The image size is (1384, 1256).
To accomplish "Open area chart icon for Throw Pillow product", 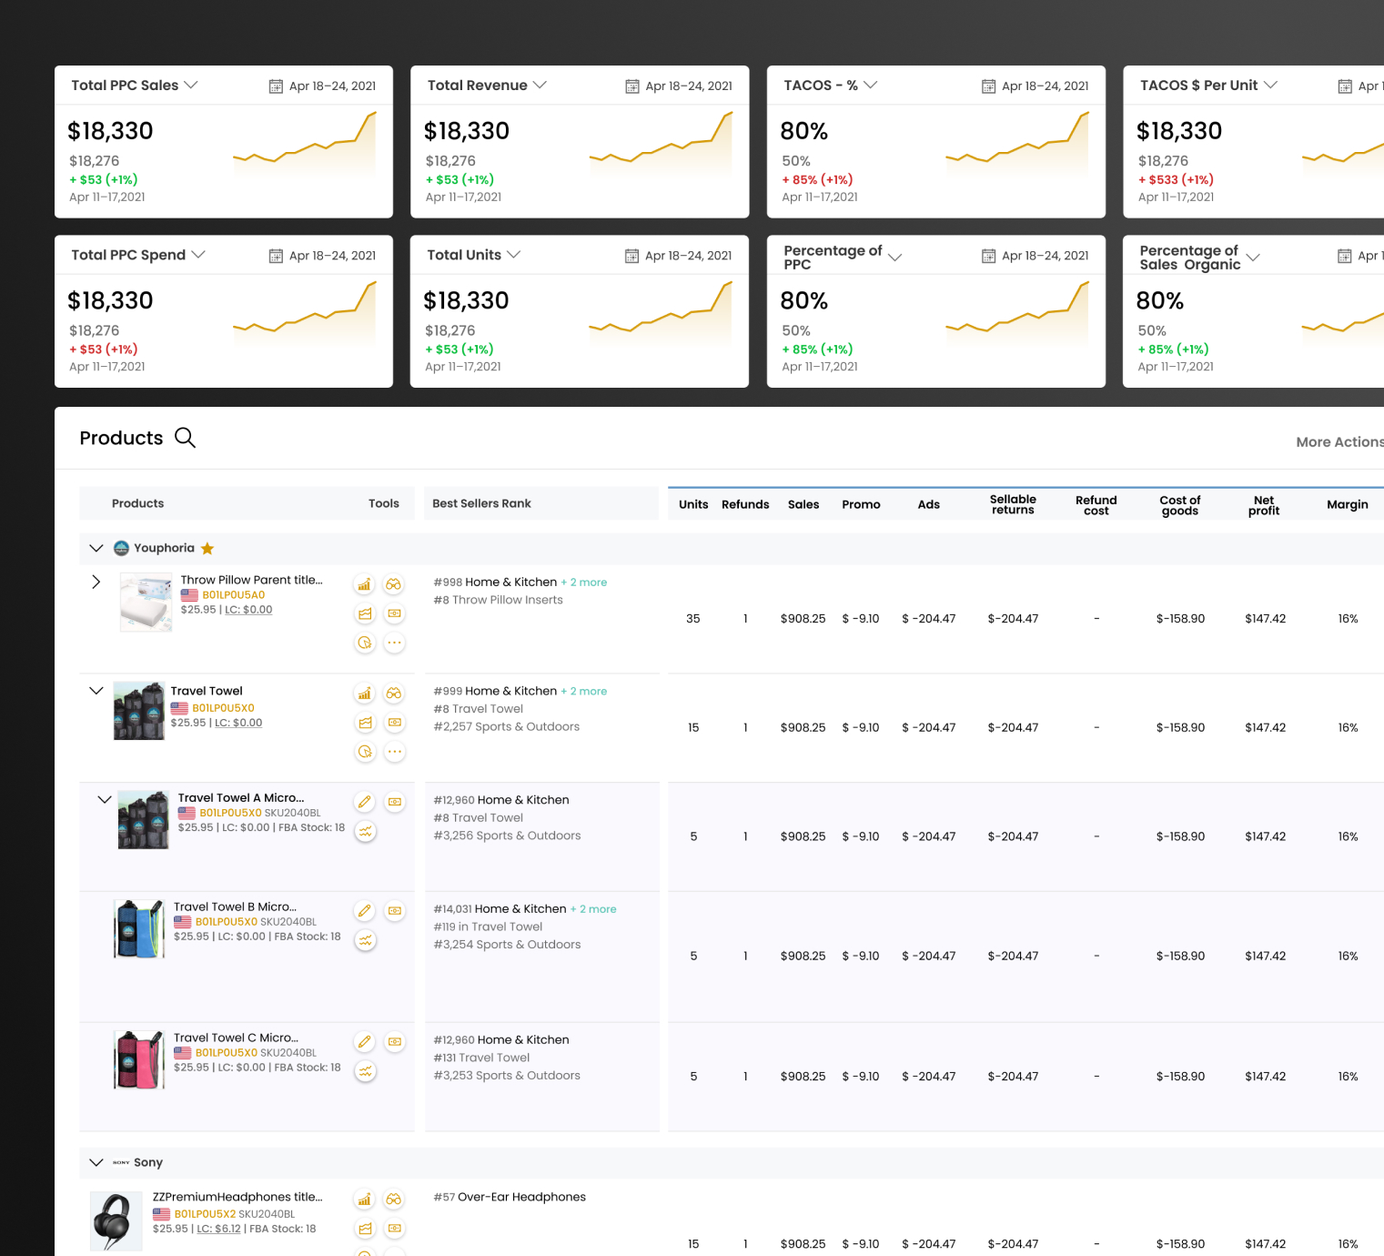I will point(365,613).
